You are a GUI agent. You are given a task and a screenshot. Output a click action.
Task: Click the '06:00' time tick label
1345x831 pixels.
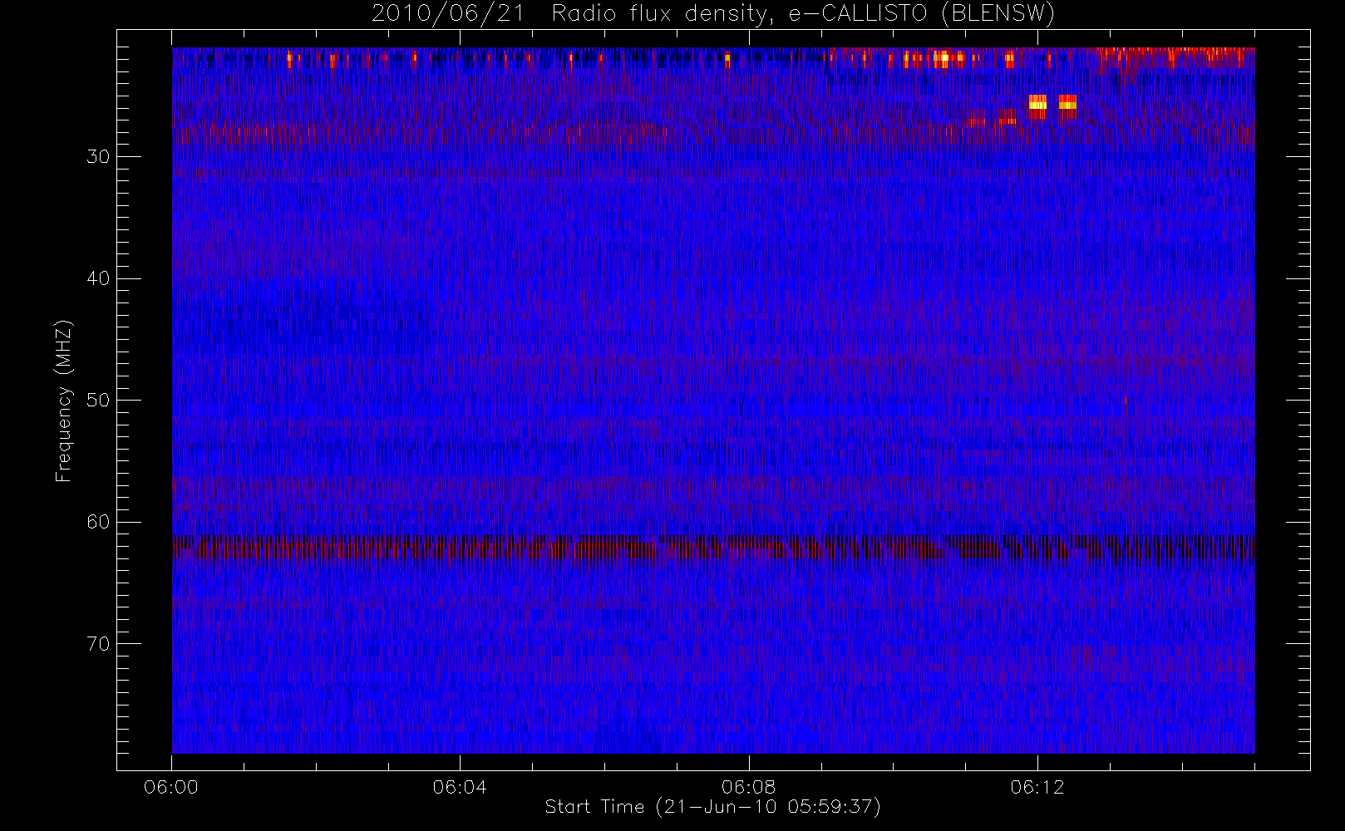pyautogui.click(x=171, y=787)
